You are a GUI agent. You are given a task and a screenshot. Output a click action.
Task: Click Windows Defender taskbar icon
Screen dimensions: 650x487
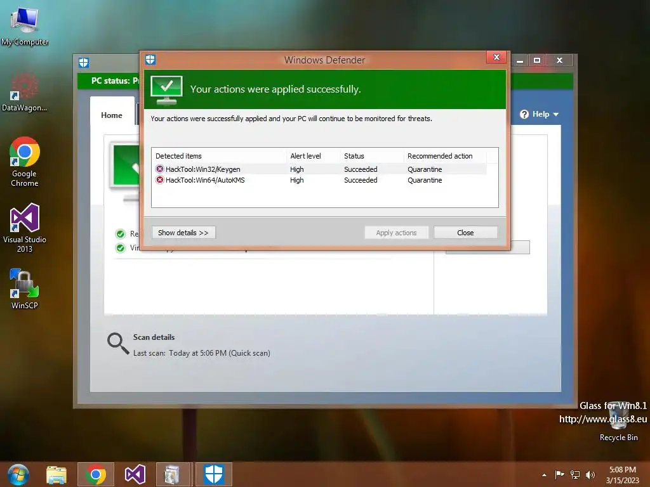(214, 474)
